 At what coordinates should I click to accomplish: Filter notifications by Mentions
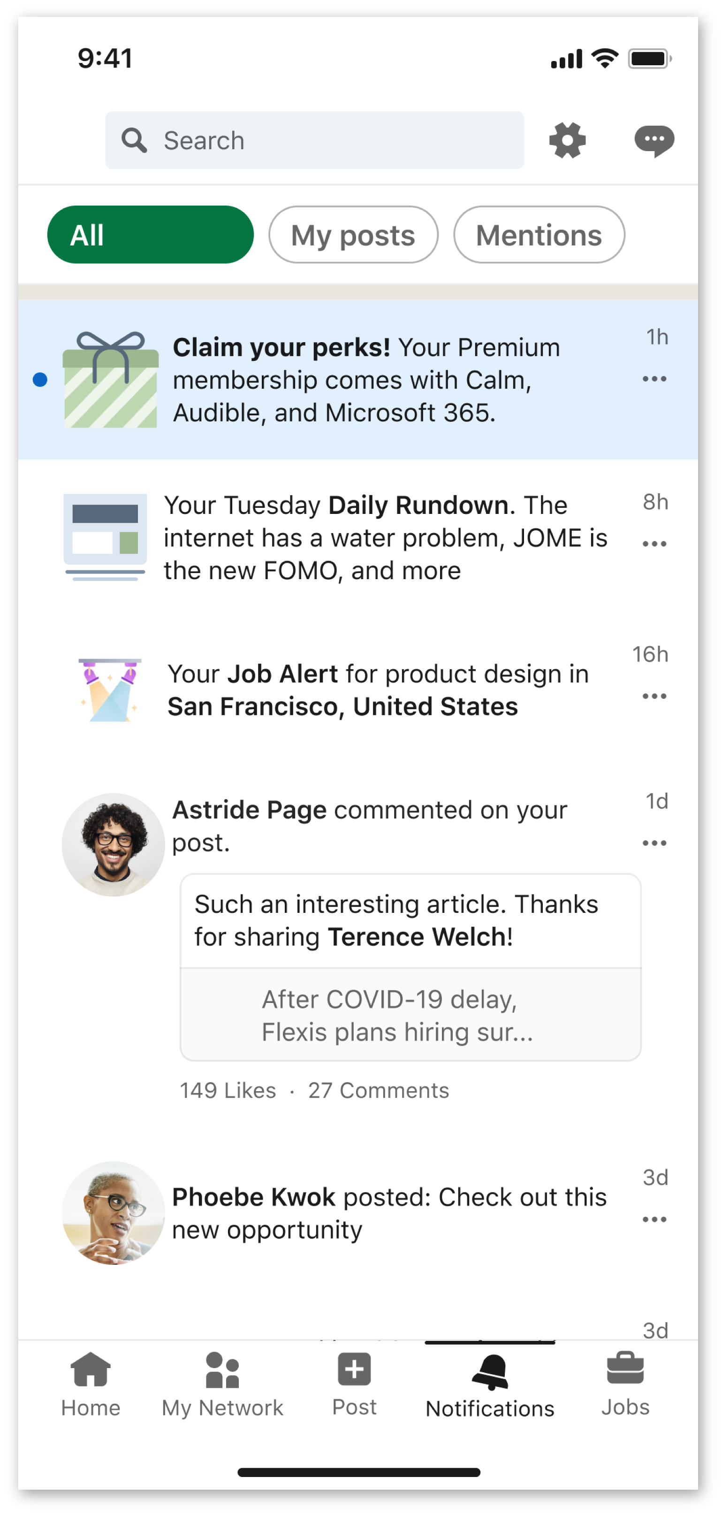pos(539,235)
